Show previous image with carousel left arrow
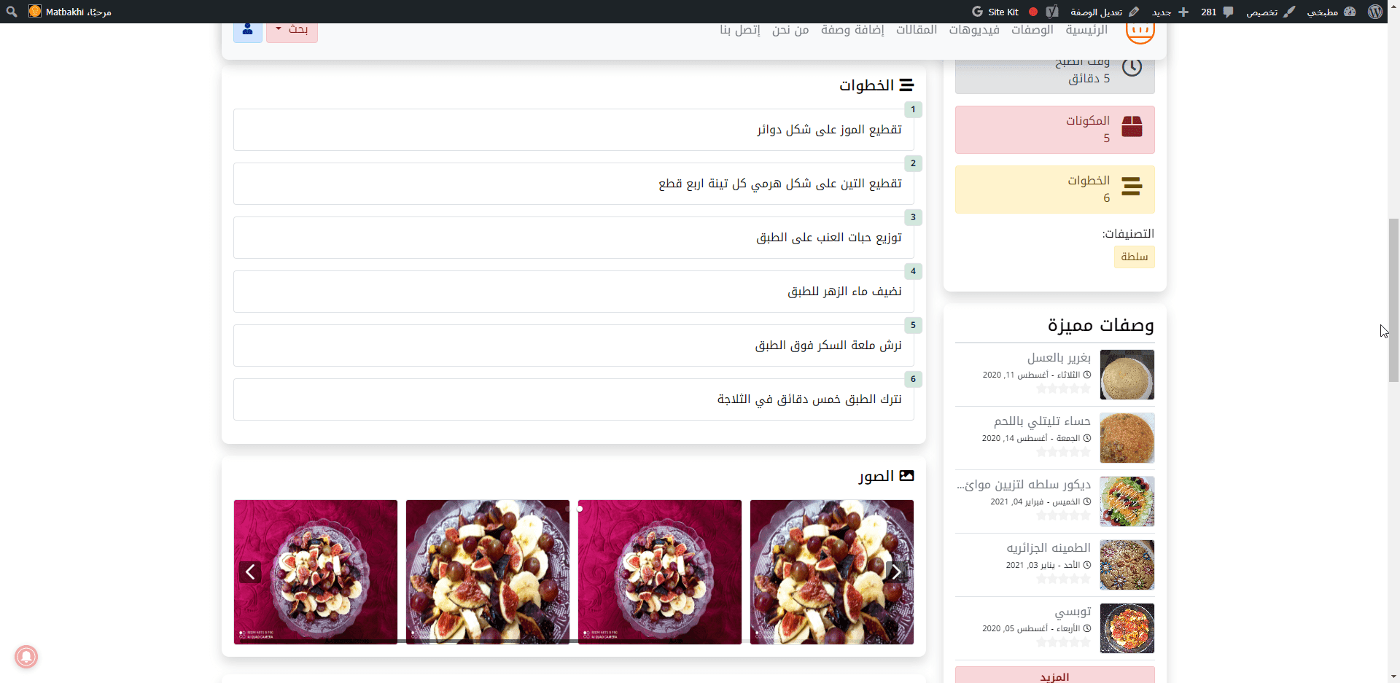 coord(250,572)
